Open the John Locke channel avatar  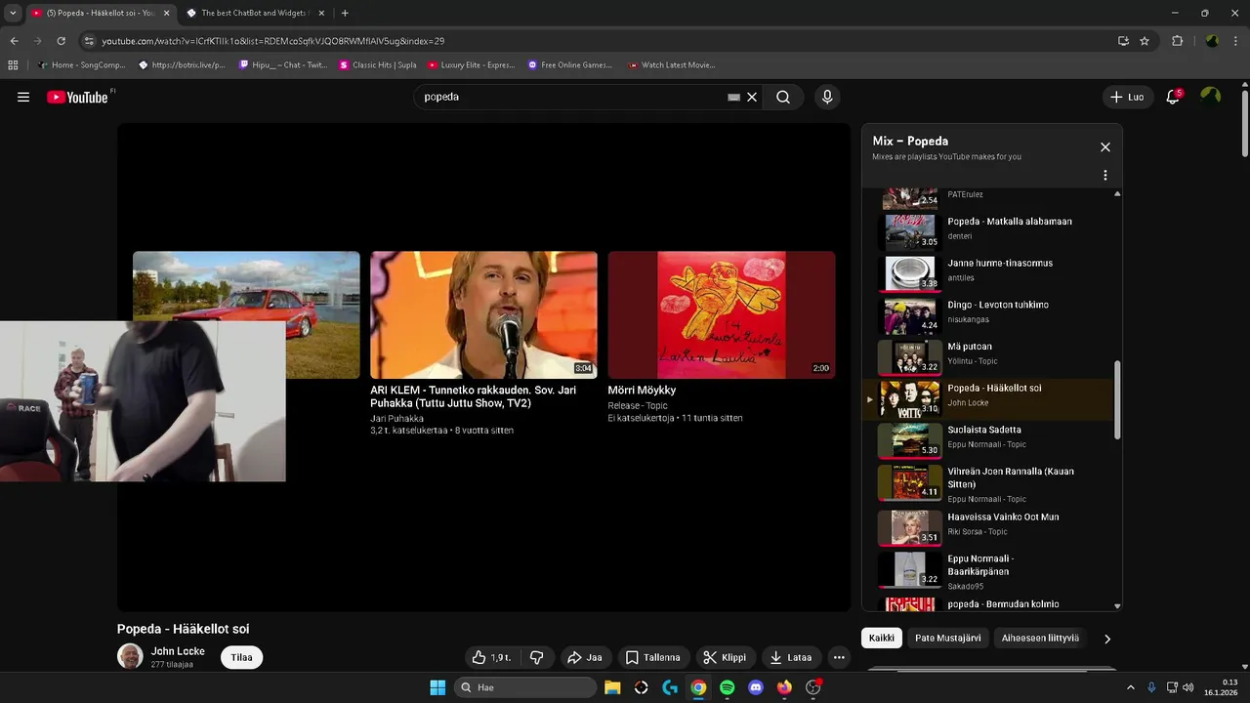coord(130,656)
